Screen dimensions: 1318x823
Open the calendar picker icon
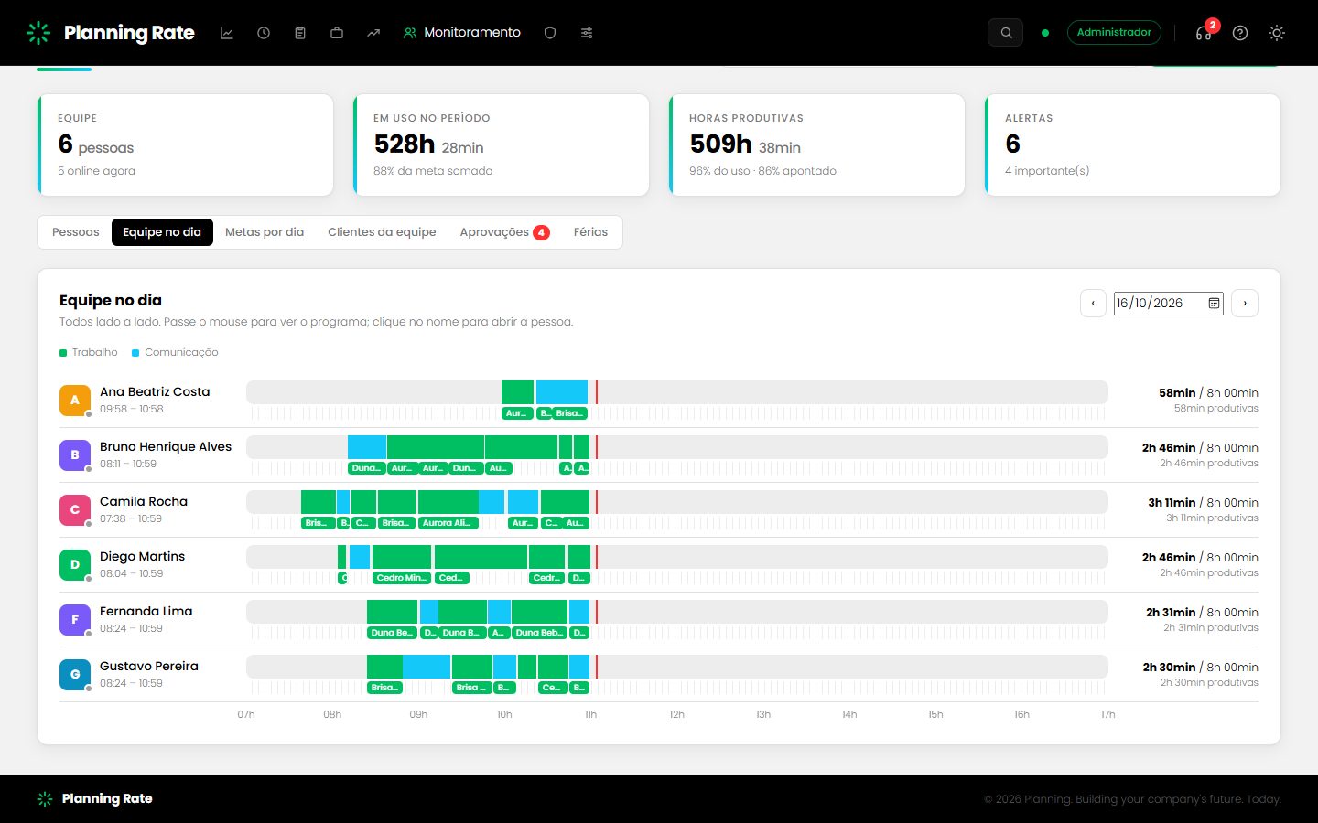[x=1214, y=303]
